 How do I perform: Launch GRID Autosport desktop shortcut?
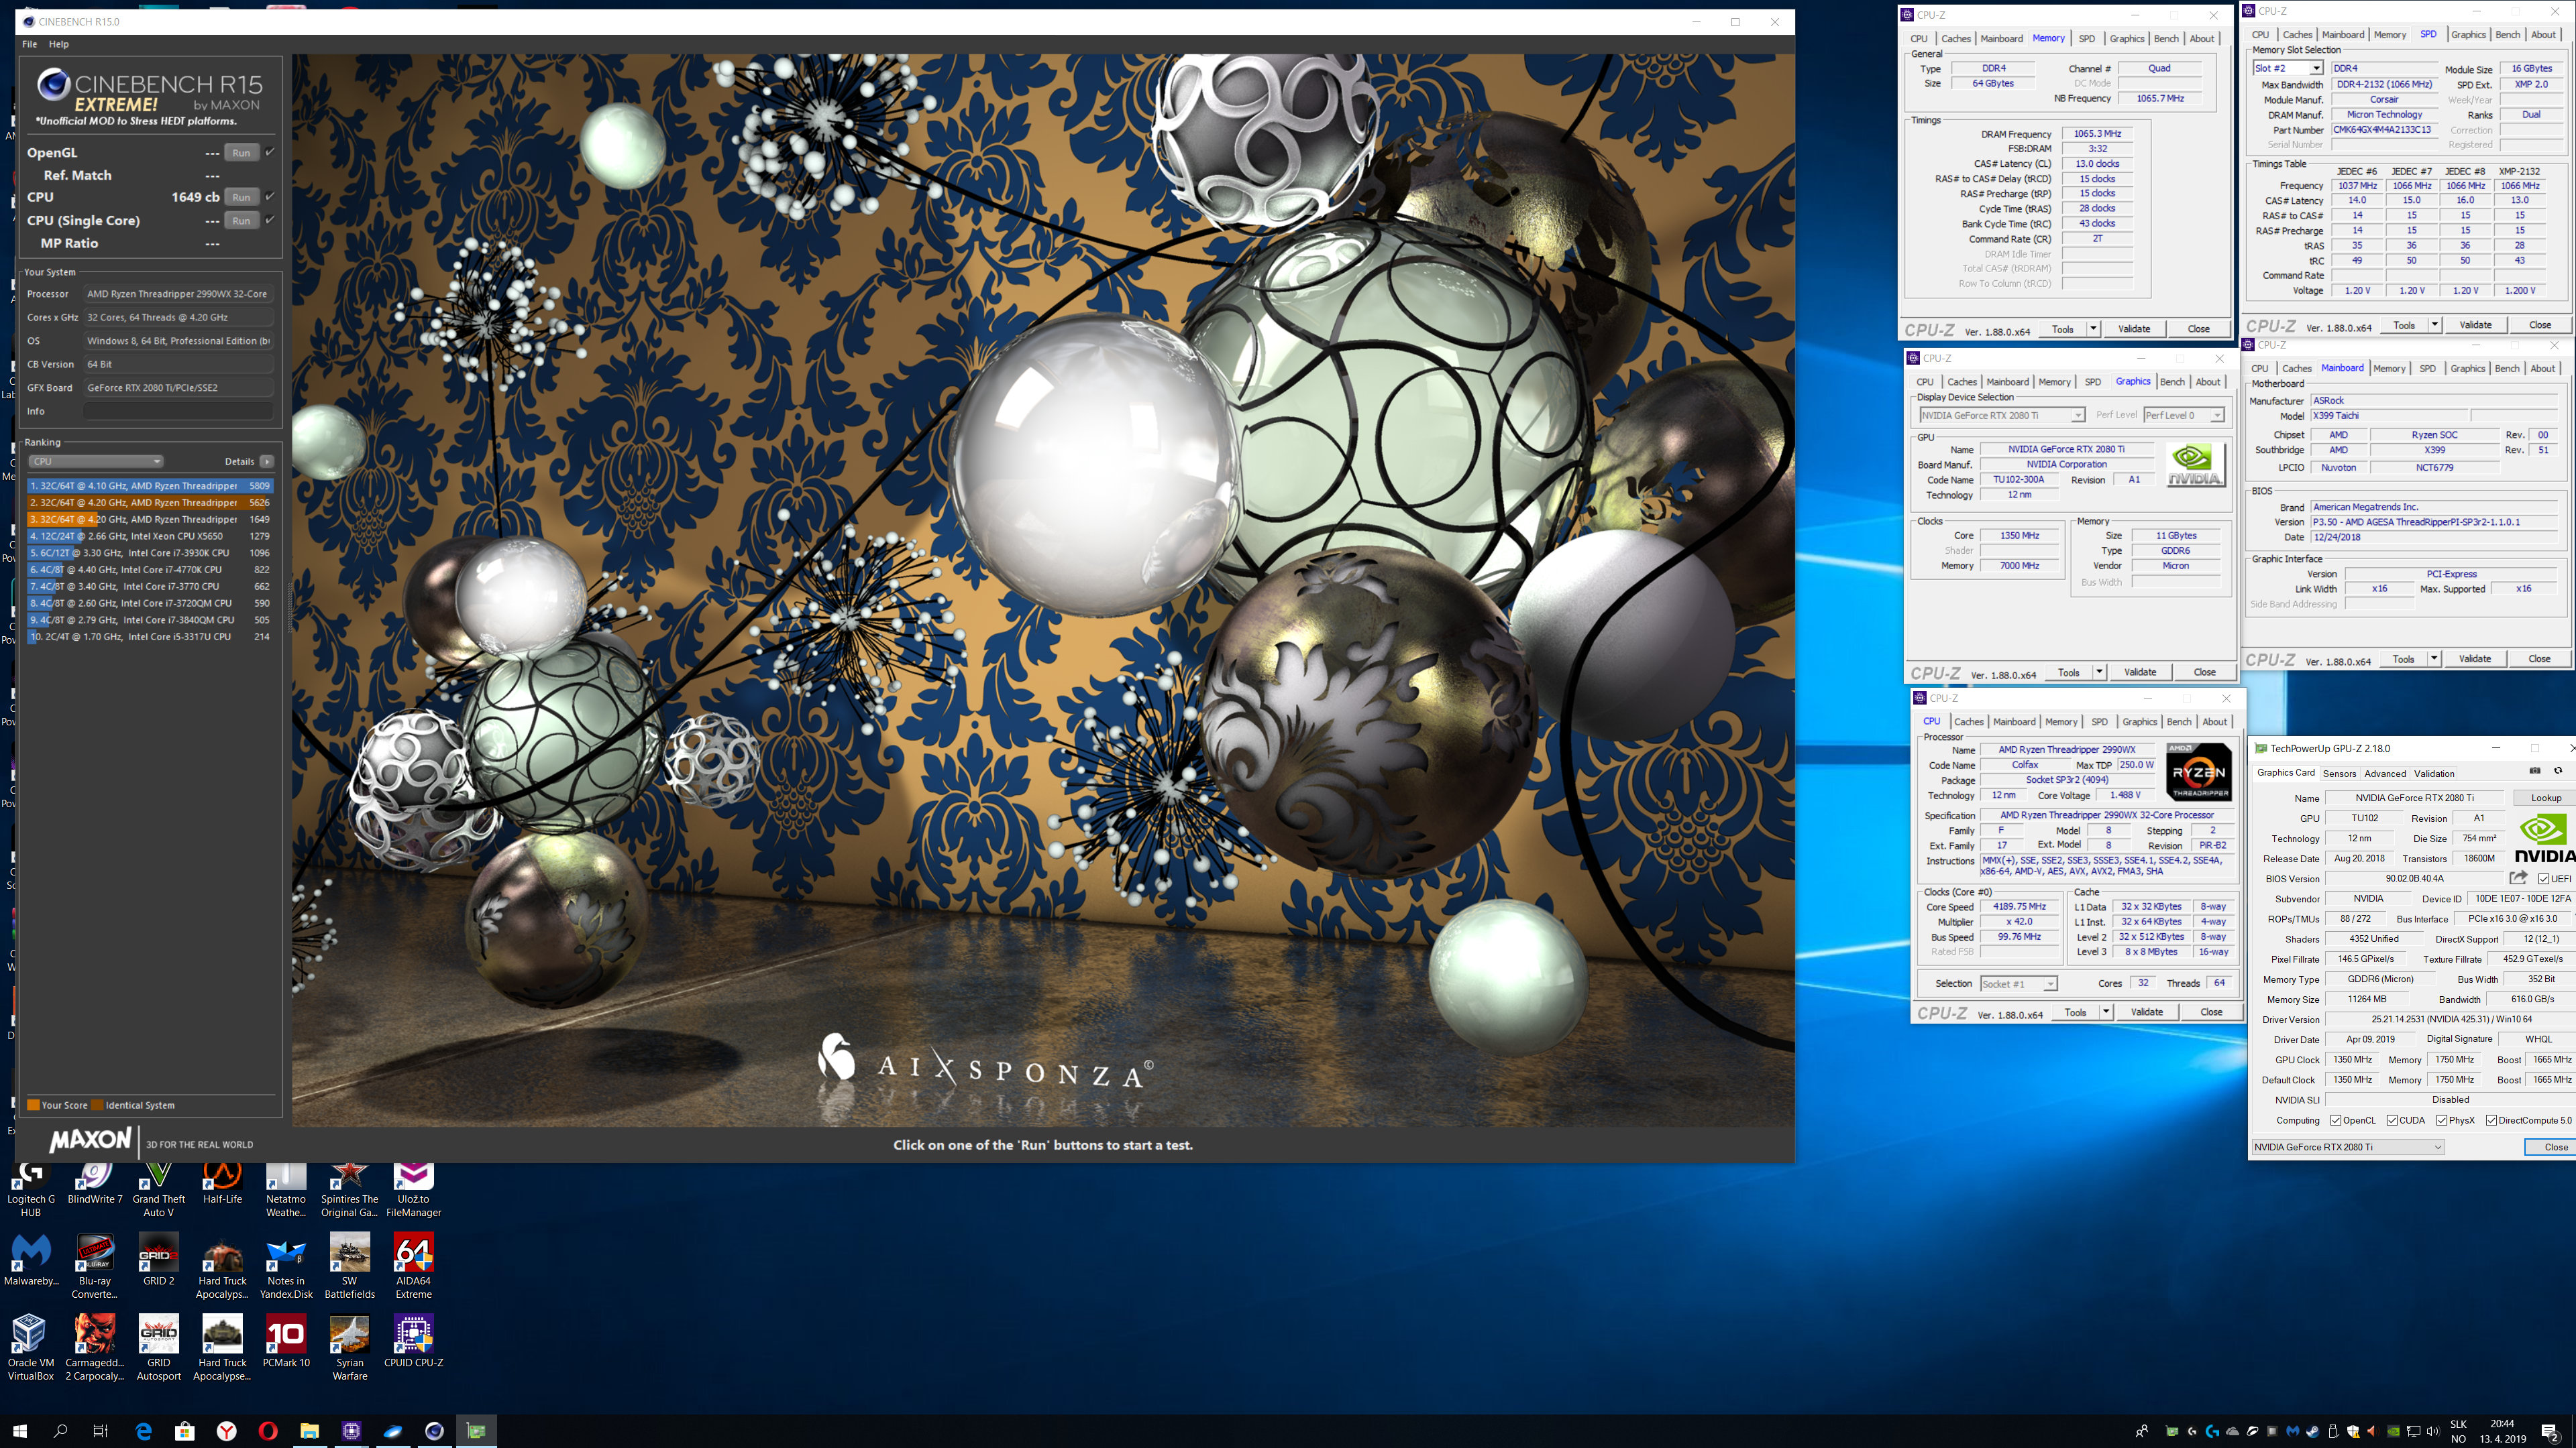(x=159, y=1348)
